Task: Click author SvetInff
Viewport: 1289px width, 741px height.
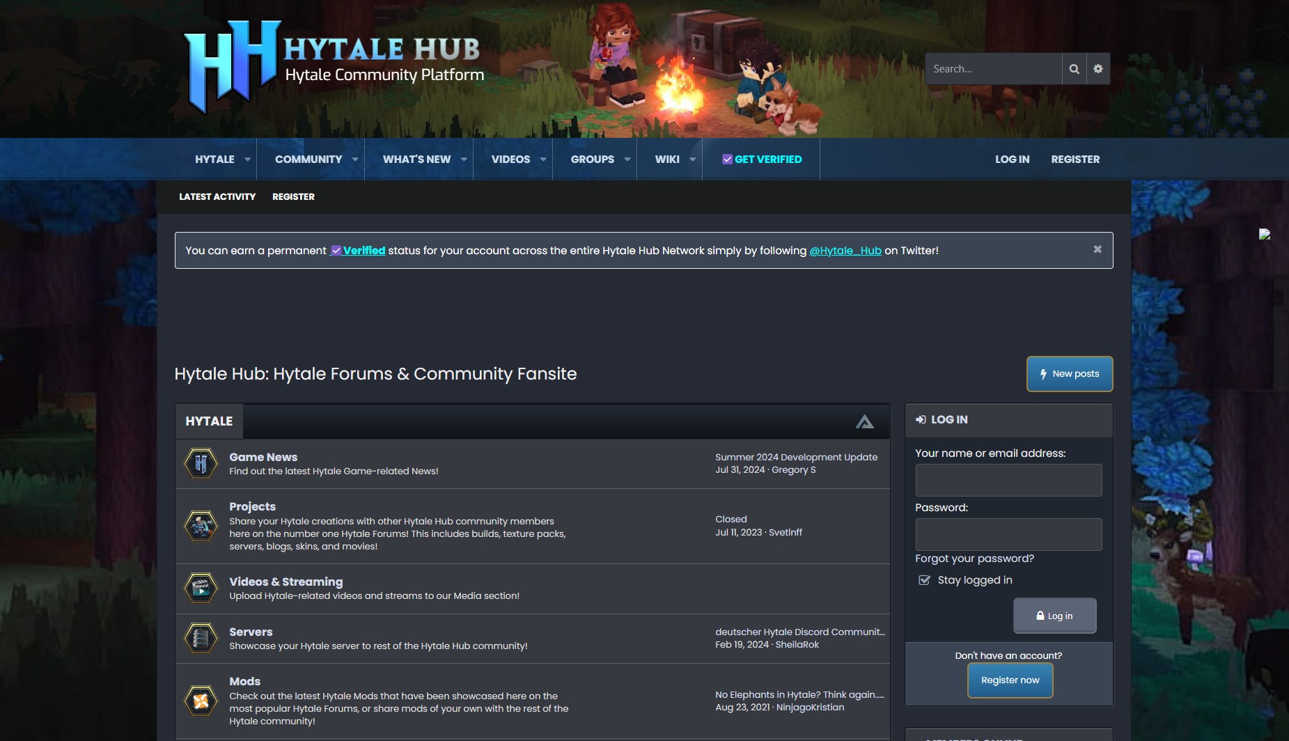Action: [786, 533]
